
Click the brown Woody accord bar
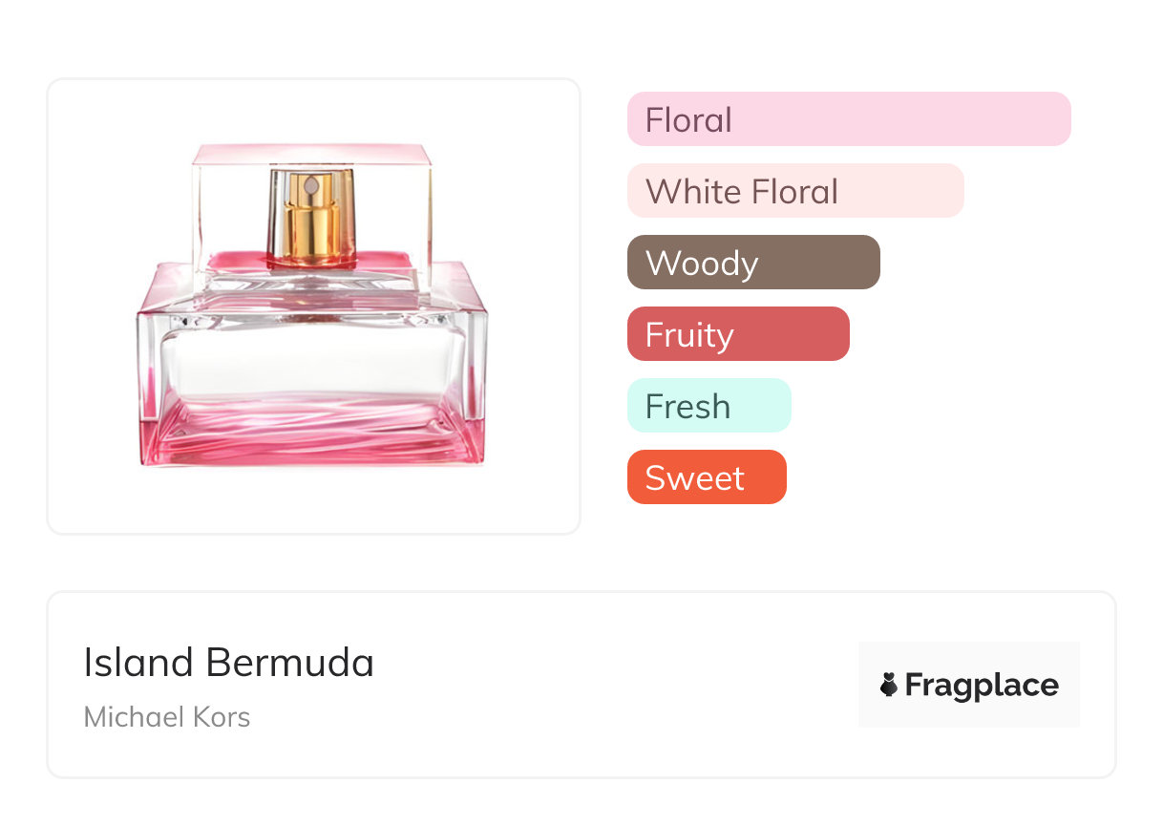[x=752, y=263]
